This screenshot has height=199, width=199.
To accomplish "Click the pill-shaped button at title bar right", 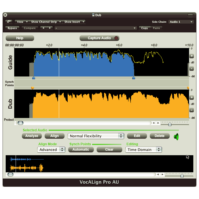I will click(x=190, y=15).
